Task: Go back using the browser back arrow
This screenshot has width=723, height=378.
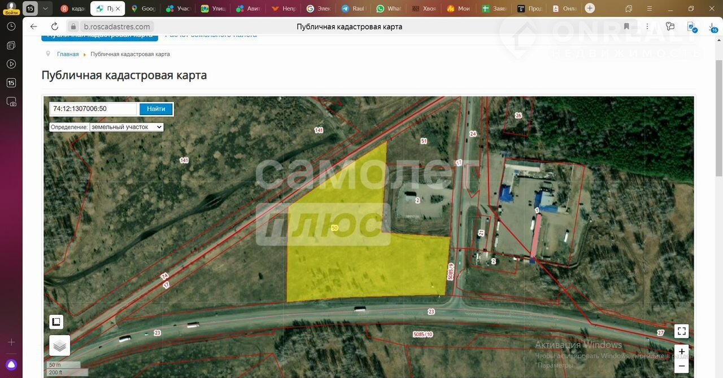Action: (x=33, y=27)
